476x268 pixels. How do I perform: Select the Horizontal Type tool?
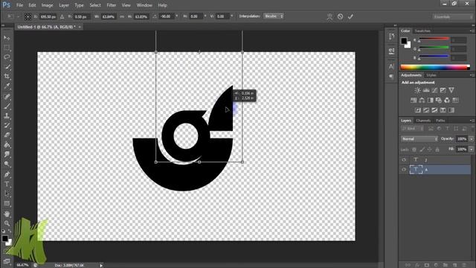7,184
